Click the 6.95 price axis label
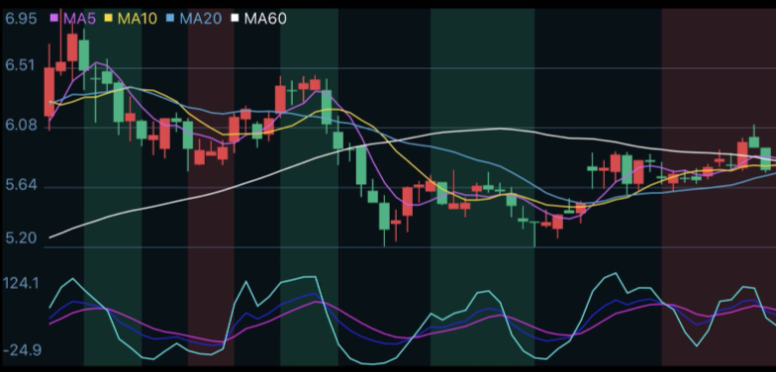Screen dimensions: 776x372 [21, 19]
